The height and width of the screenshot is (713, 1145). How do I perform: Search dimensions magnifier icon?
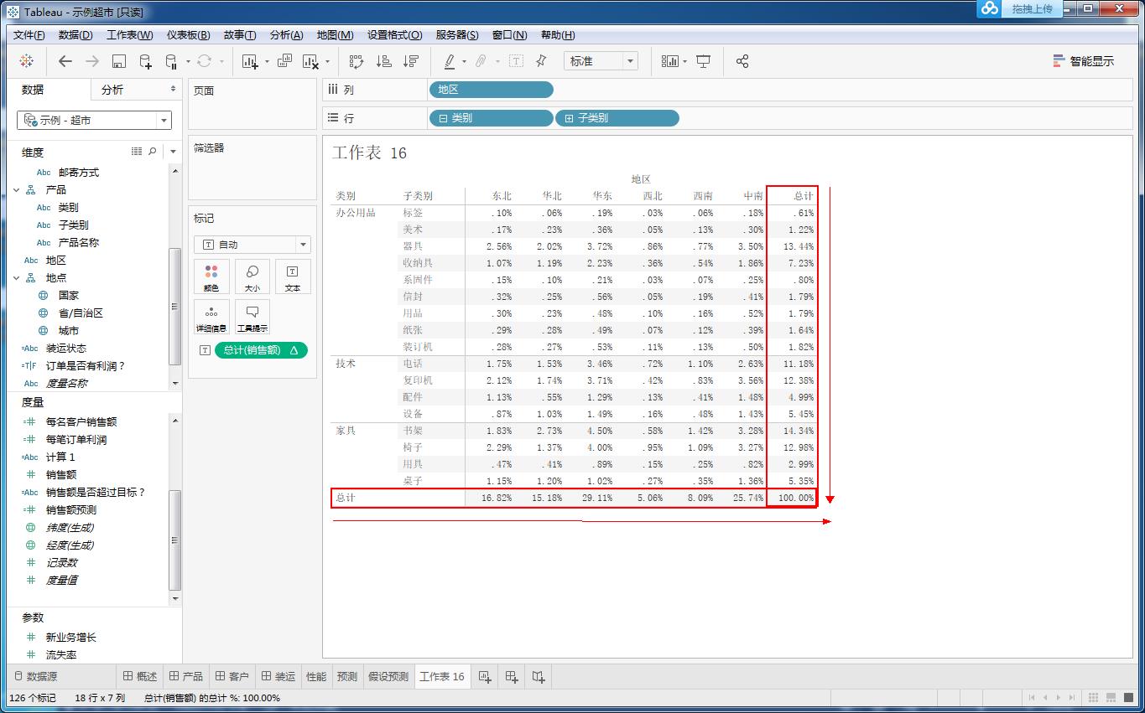[153, 152]
